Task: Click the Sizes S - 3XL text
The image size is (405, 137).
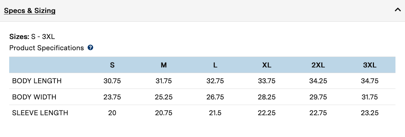Action: [32, 37]
